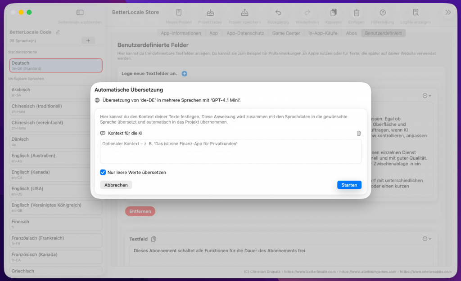This screenshot has height=281, width=461.
Task: Click the trash icon to clear context
Action: [x=358, y=133]
